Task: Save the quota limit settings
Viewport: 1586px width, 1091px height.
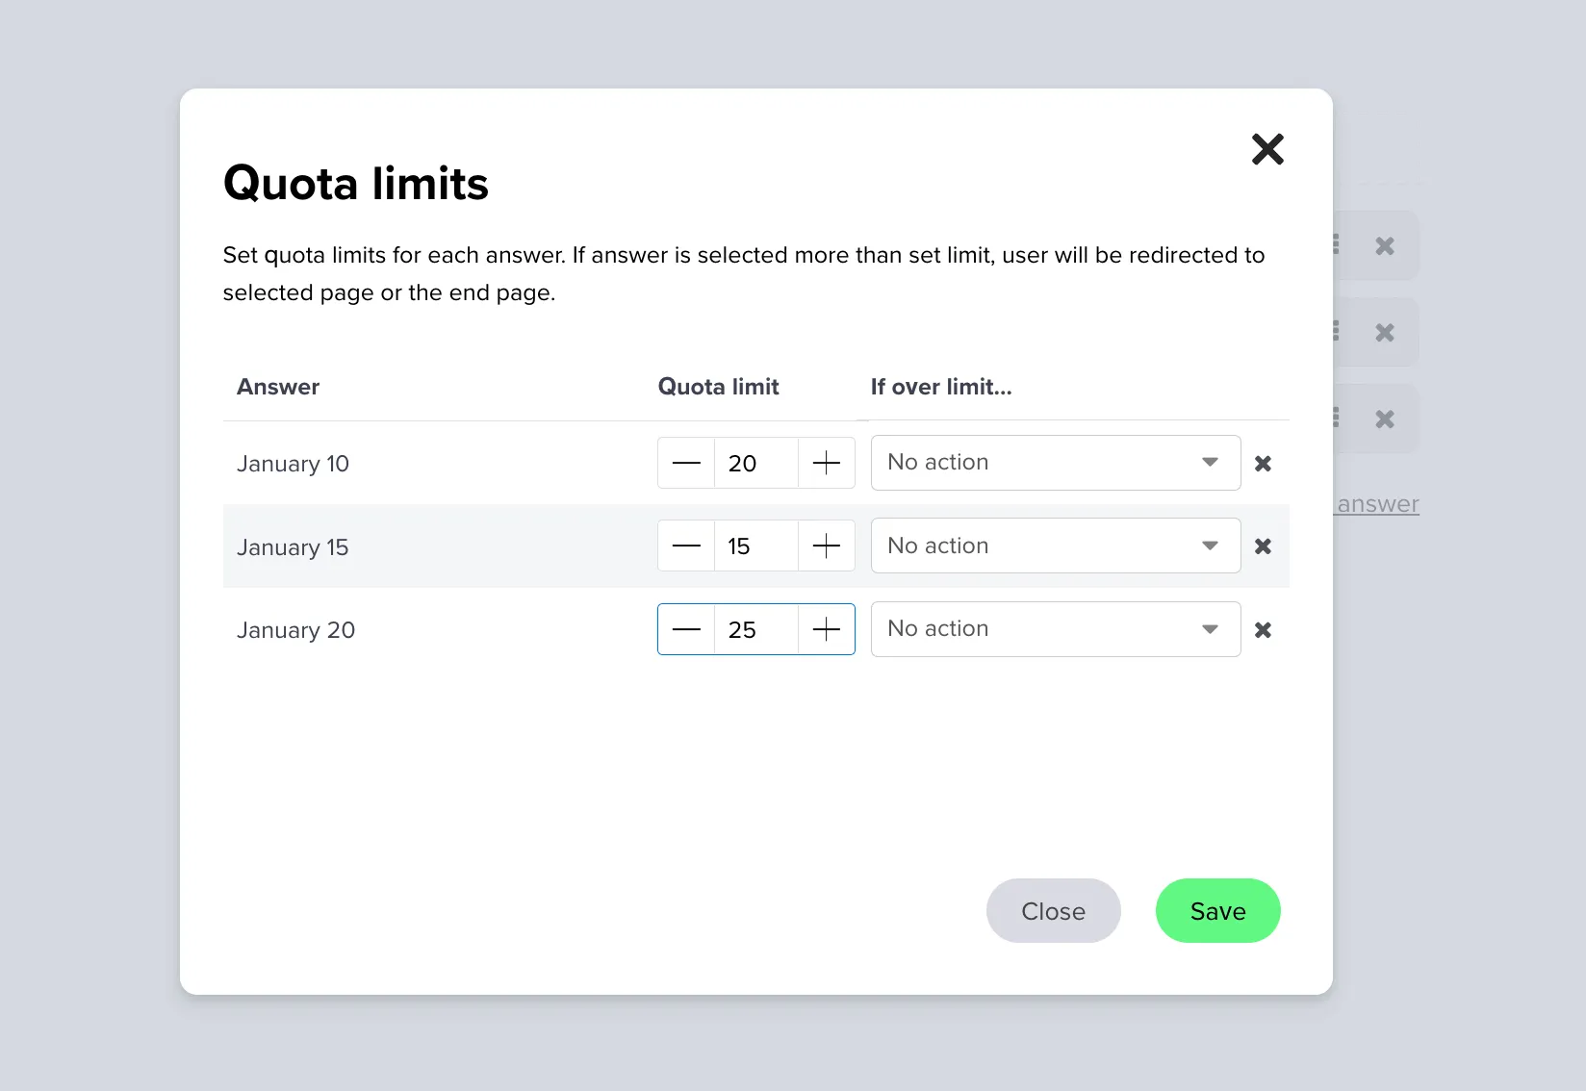Action: [1217, 910]
